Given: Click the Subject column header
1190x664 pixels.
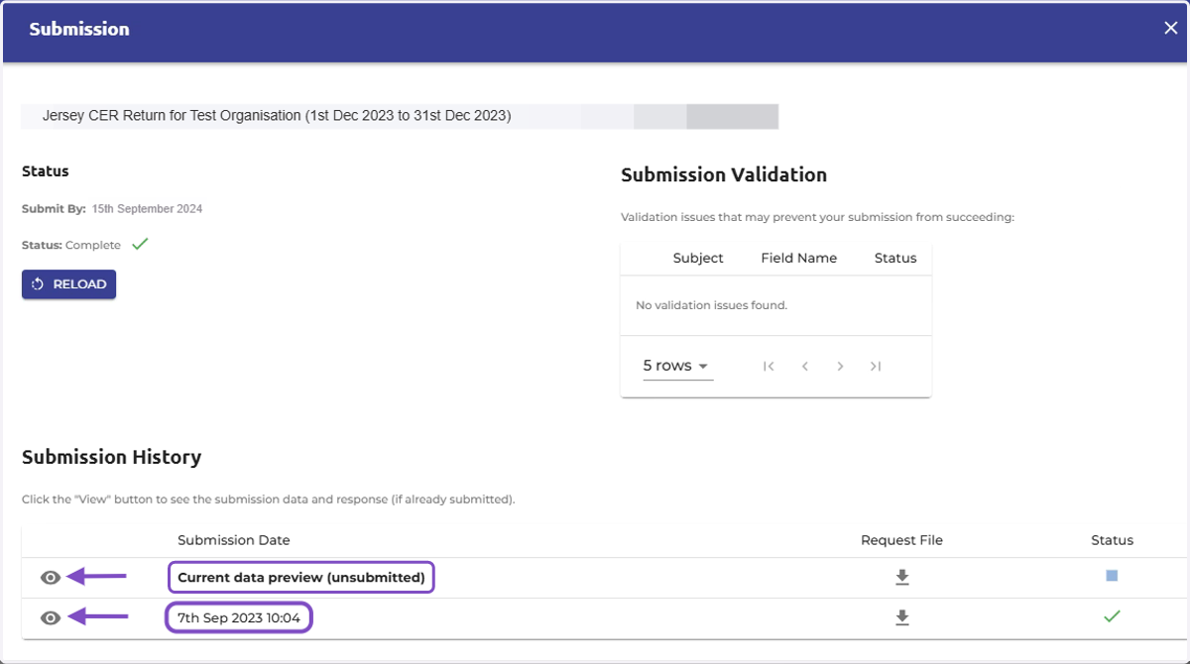Looking at the screenshot, I should pyautogui.click(x=698, y=258).
